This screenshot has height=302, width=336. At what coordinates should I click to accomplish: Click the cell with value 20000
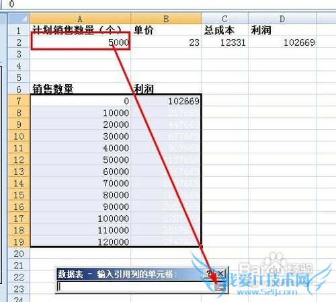[x=80, y=124]
